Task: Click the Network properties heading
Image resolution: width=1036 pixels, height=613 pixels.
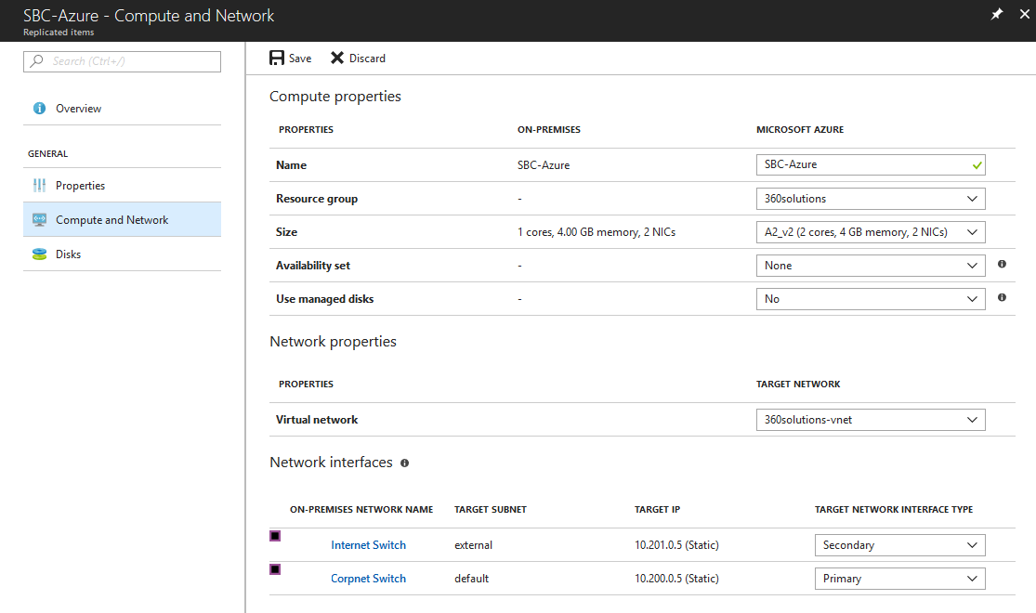Action: click(x=333, y=342)
